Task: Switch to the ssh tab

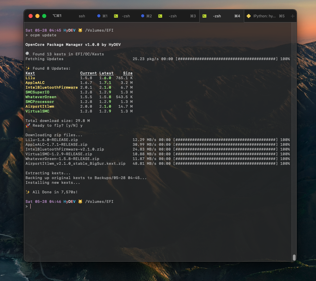Action: pos(82,16)
